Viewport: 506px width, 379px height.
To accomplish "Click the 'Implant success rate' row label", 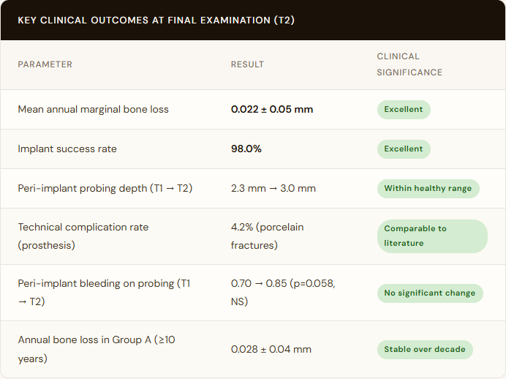I will (x=67, y=149).
